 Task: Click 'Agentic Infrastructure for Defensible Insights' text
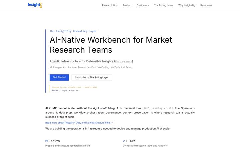[81, 61]
